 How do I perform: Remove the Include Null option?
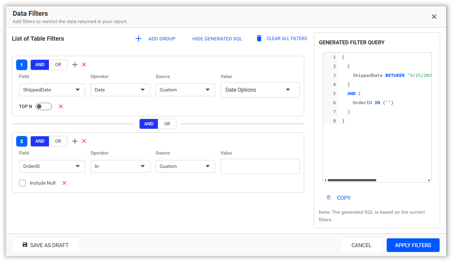(x=64, y=183)
